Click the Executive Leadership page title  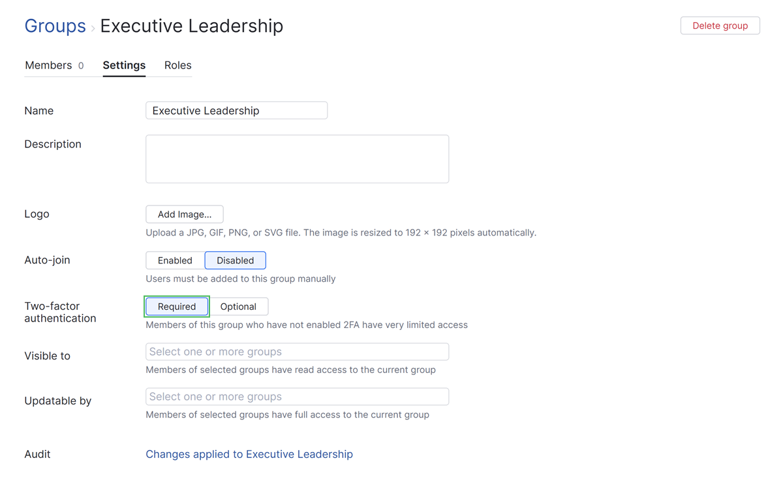[192, 26]
